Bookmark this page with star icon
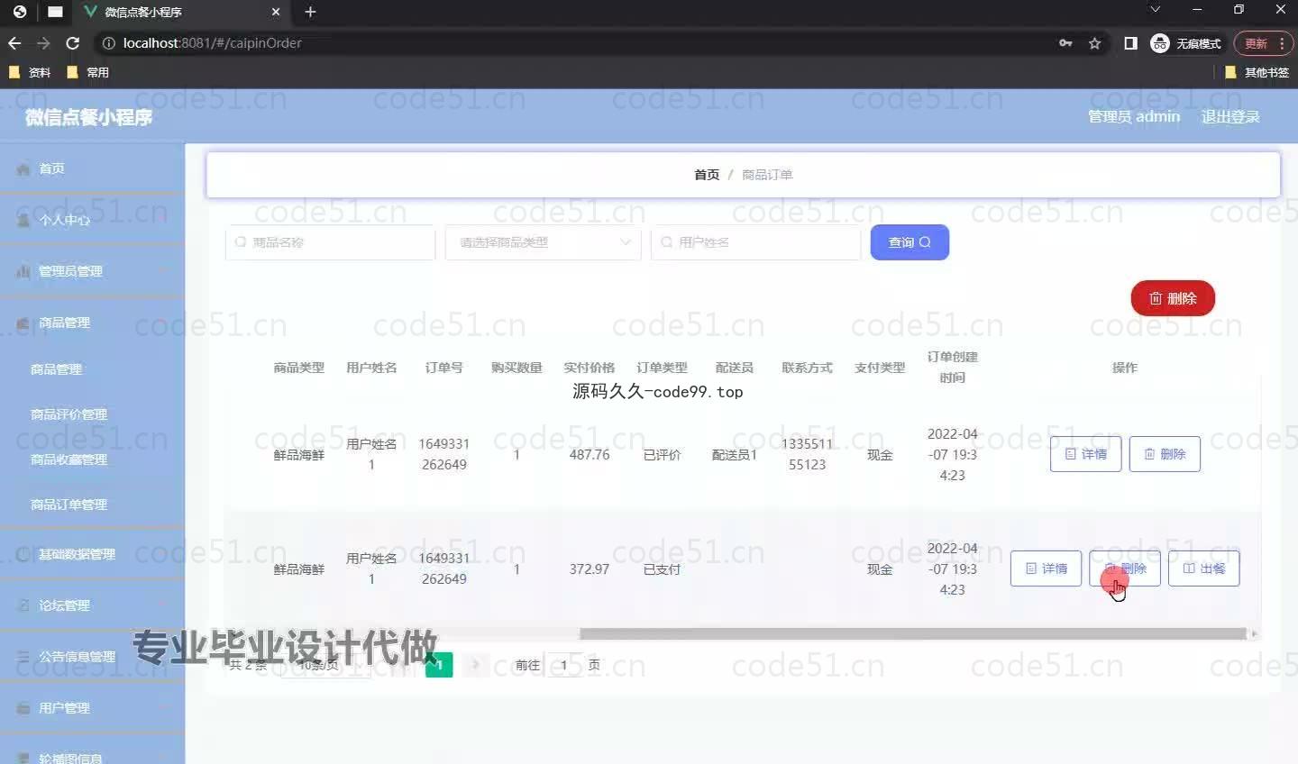Screen dimensions: 1298x764 coord(1094,43)
